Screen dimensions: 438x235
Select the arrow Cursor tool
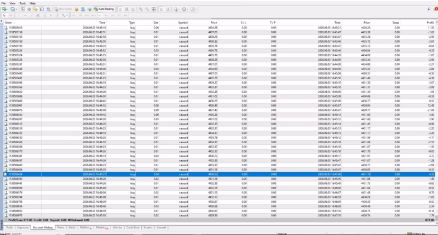(x=4, y=15)
